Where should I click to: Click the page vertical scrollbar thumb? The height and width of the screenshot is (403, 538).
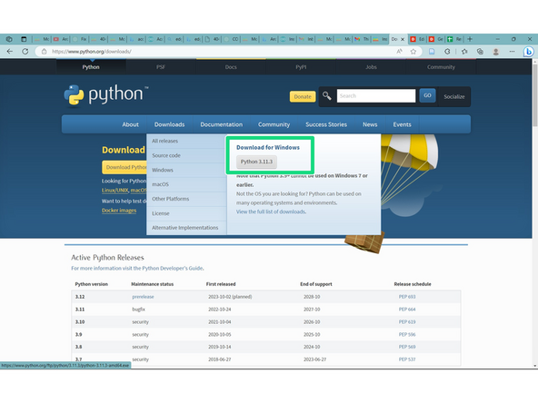pyautogui.click(x=535, y=95)
